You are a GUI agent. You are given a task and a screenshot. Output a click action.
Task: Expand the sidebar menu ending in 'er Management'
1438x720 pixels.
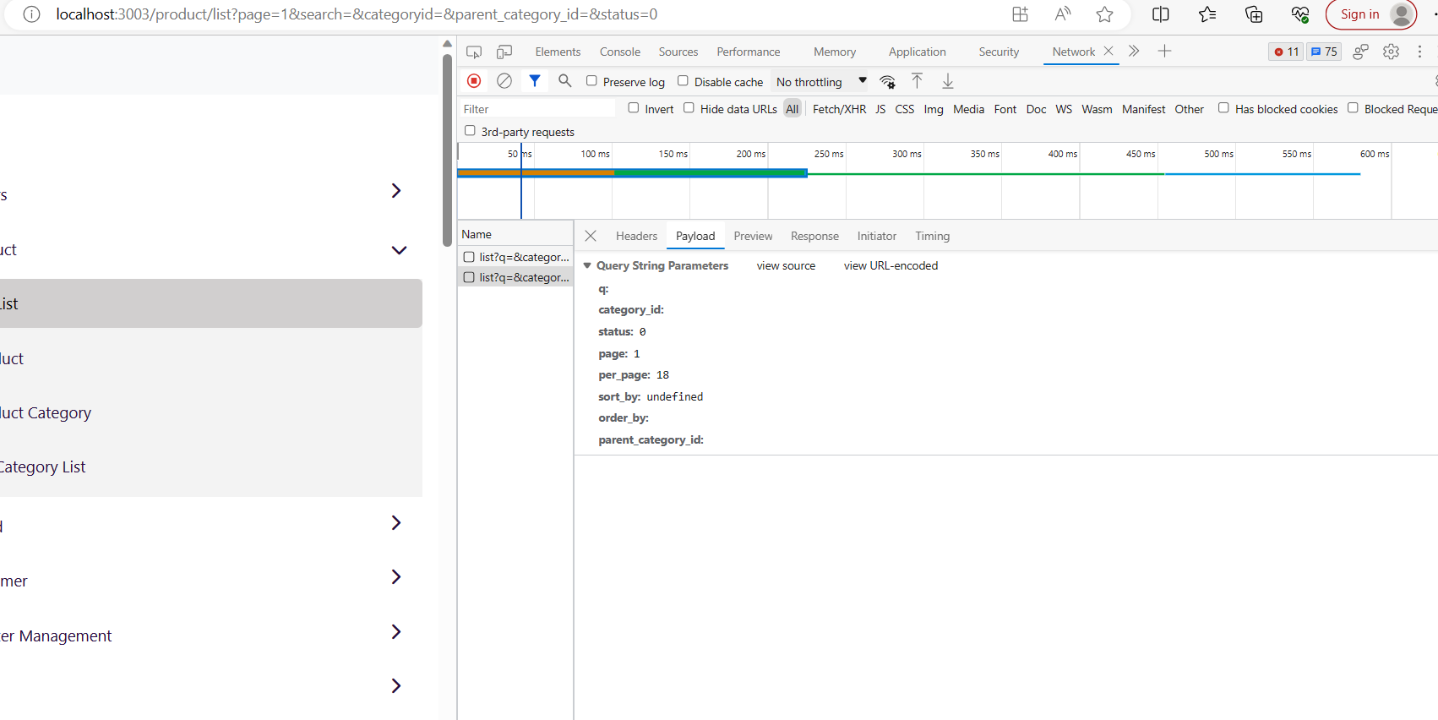tap(396, 632)
